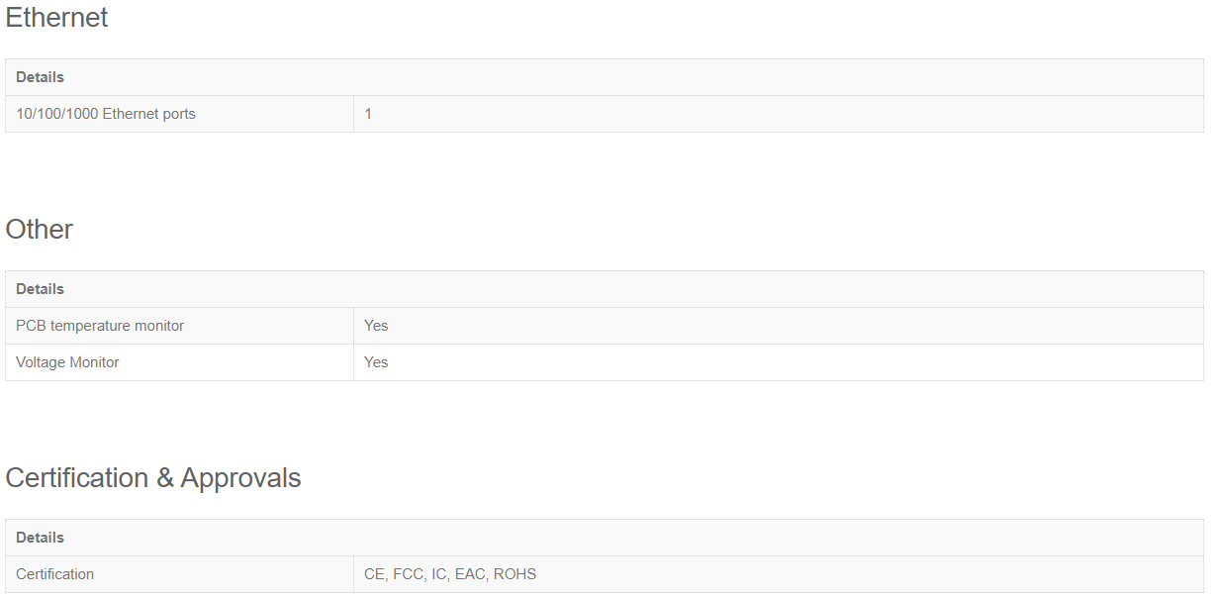Click the CE, FCC, IC, EAC, ROHS value

click(450, 574)
